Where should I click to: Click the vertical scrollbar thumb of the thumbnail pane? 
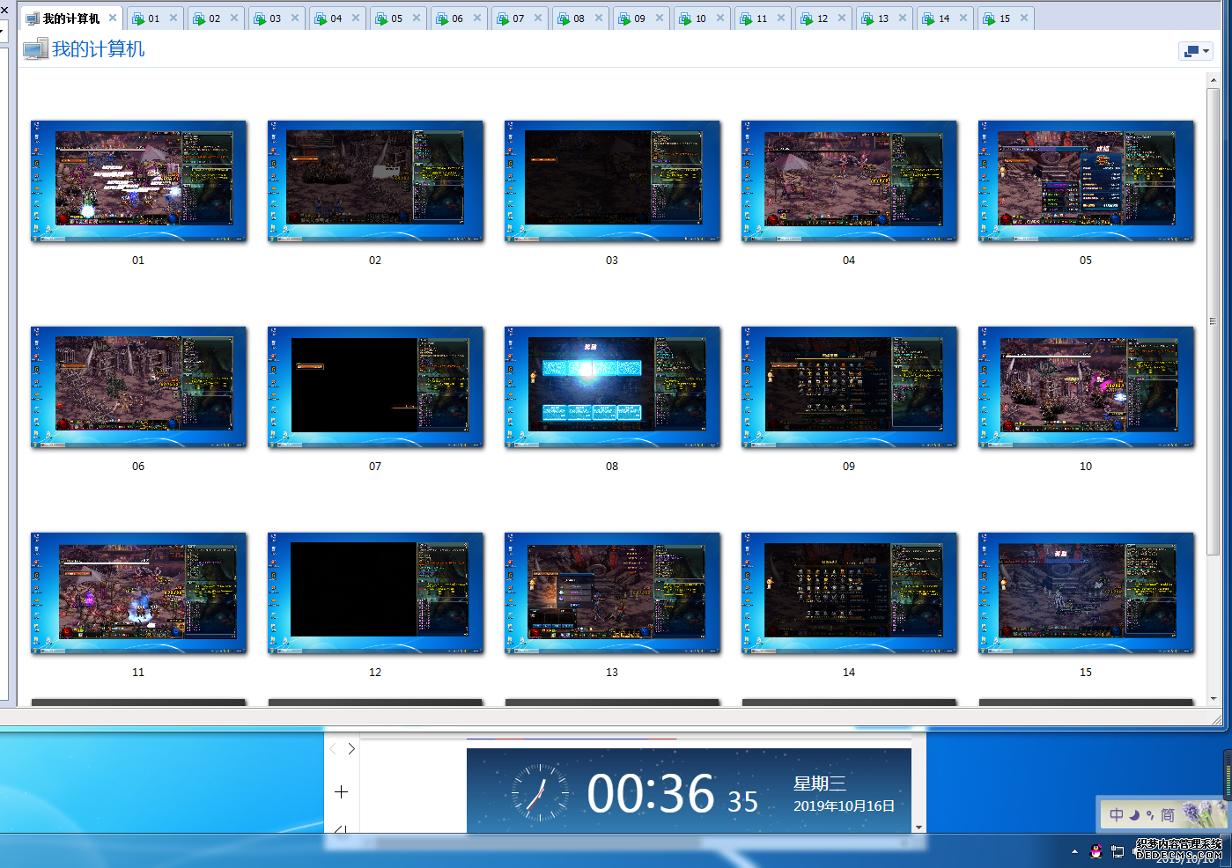(x=1214, y=321)
